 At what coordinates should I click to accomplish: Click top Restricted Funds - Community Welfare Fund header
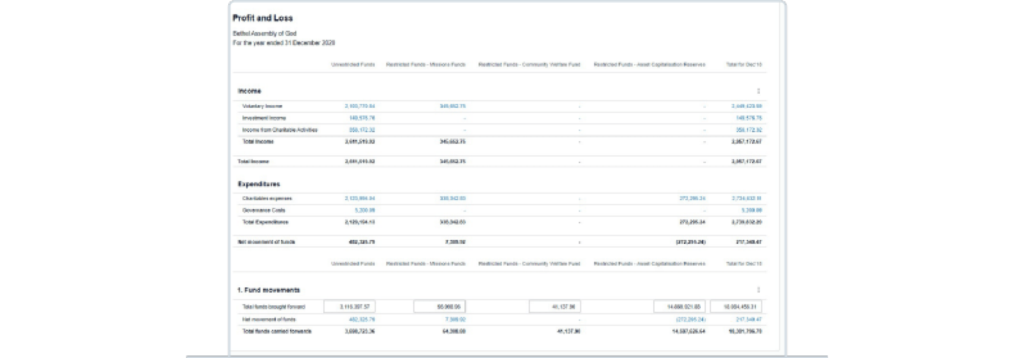529,65
